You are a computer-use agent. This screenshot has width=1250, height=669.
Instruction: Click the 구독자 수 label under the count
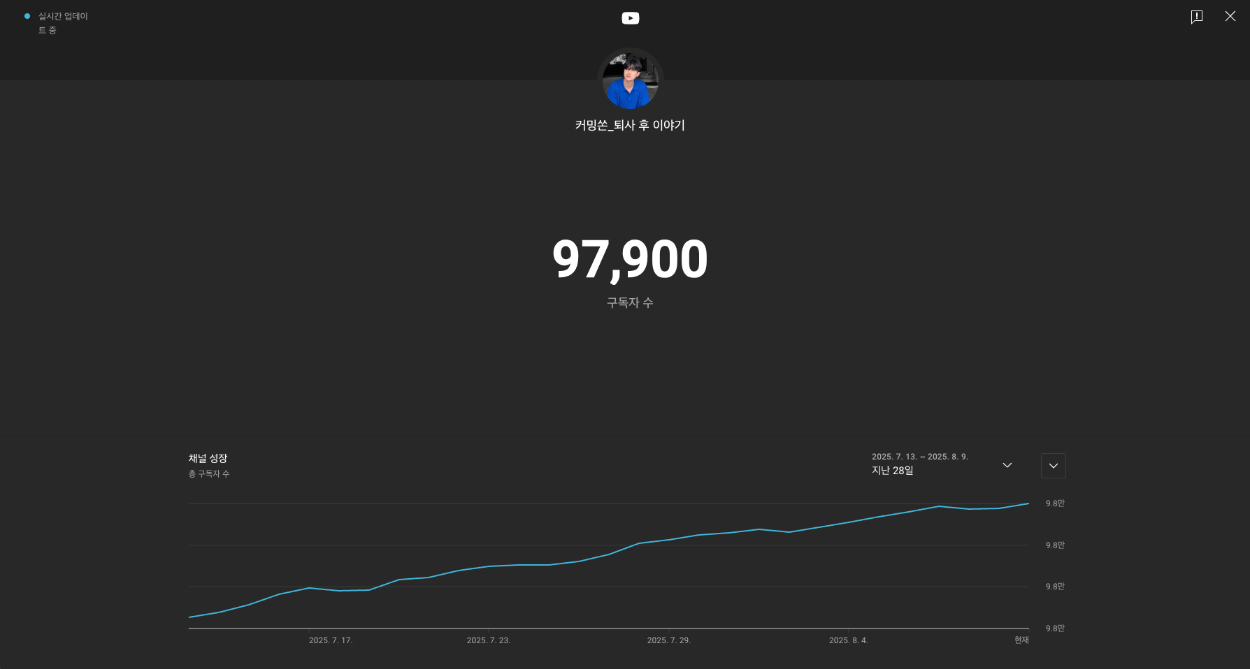[630, 302]
